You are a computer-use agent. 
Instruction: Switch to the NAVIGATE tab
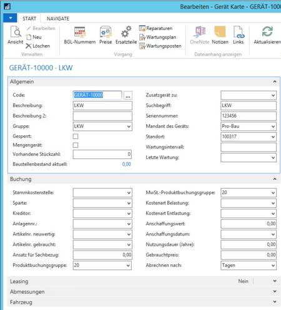click(x=58, y=19)
